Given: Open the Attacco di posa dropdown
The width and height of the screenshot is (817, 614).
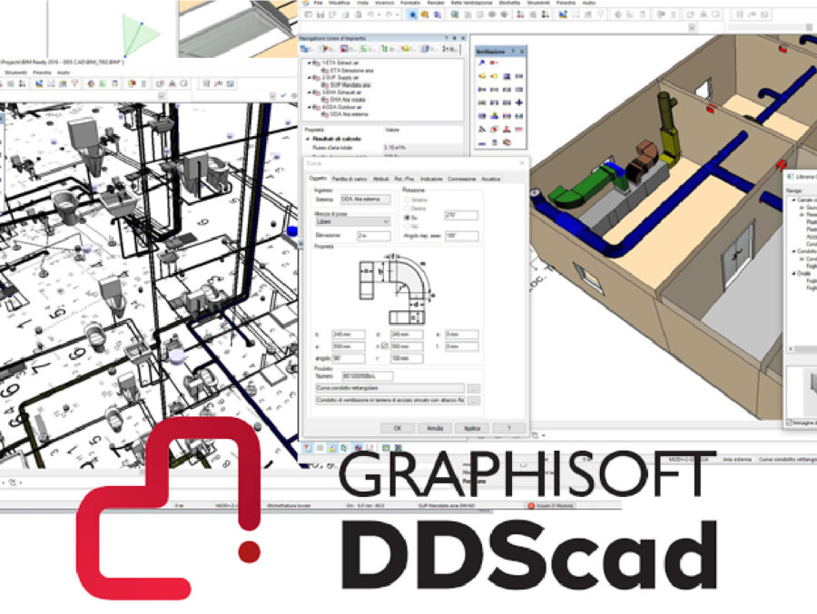Looking at the screenshot, I should [x=351, y=220].
